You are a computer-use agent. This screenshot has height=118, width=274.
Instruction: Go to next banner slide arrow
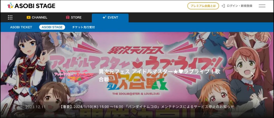pos(252,75)
